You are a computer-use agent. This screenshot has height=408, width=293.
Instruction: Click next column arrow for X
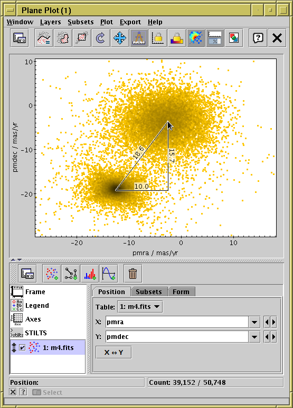[x=273, y=322]
